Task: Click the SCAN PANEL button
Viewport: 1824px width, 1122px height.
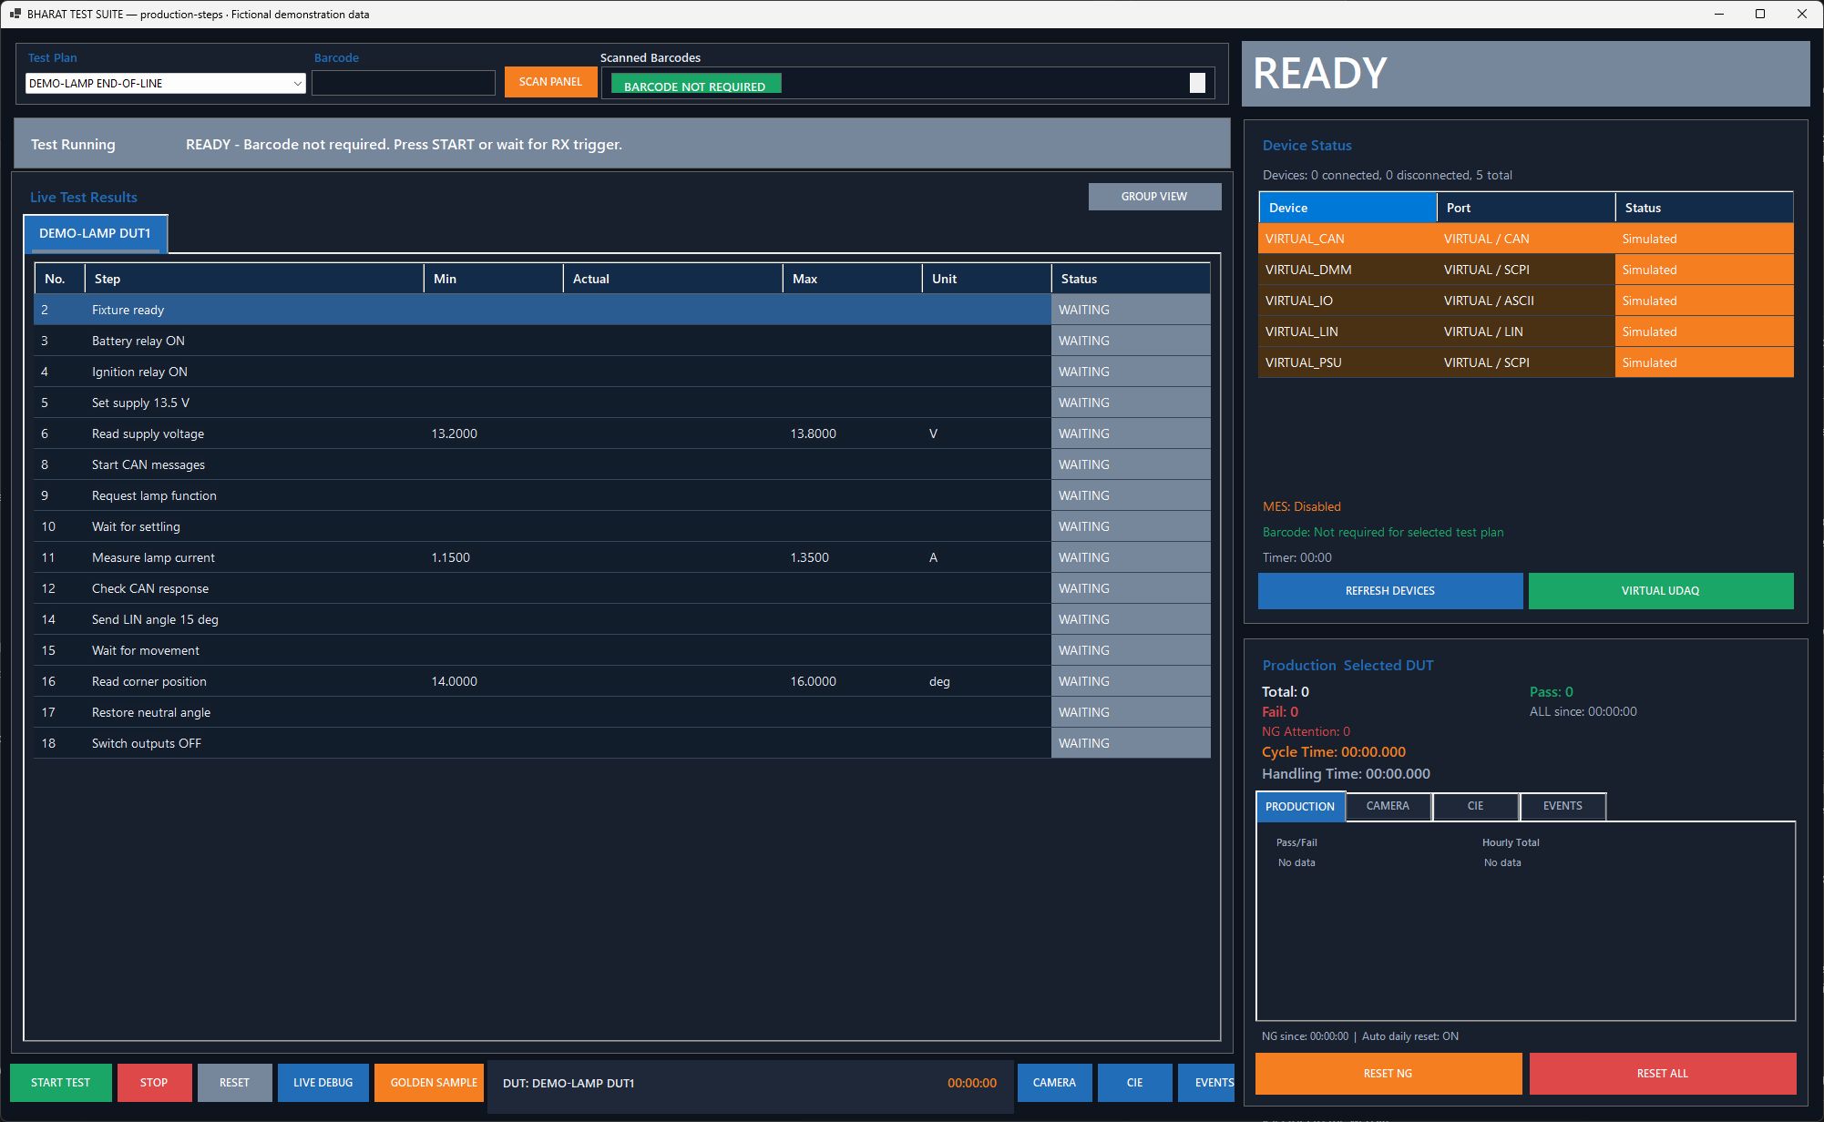Action: coord(550,82)
